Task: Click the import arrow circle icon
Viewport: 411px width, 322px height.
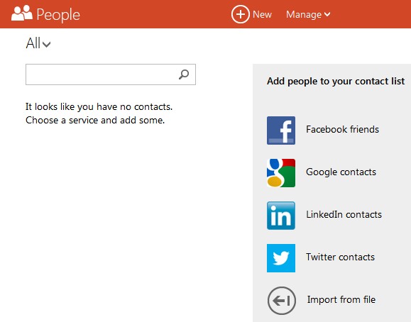Action: pos(282,301)
